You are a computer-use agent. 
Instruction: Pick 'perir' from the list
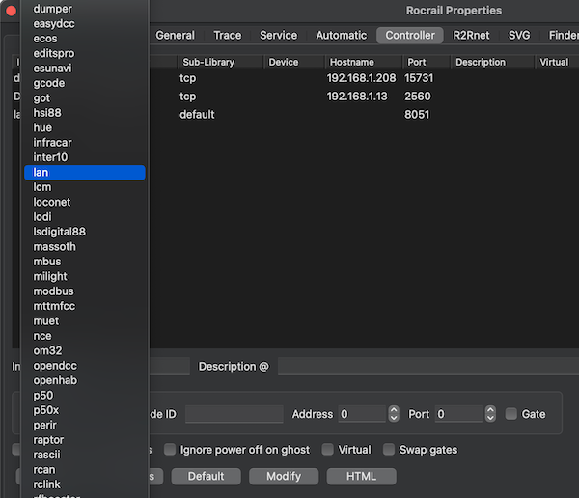(x=85, y=425)
